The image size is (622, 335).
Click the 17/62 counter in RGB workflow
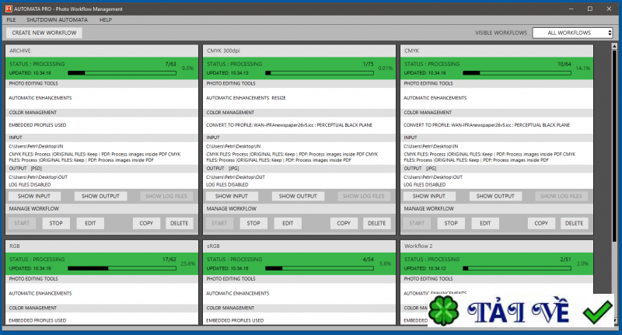pyautogui.click(x=169, y=260)
